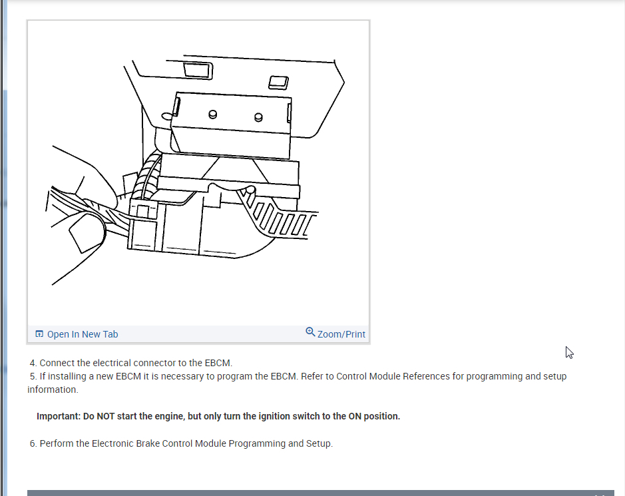
Task: Click step 6 Perform Electronic Brake Control Module Programming
Action: [181, 443]
